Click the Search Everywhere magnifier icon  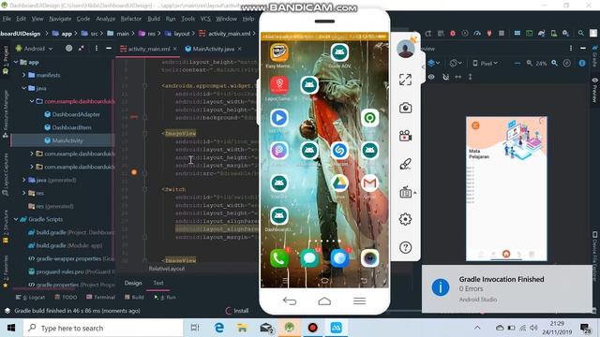[581, 34]
